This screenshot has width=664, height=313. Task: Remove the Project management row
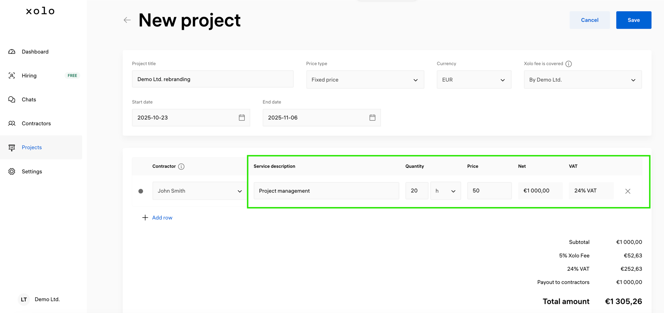point(628,191)
